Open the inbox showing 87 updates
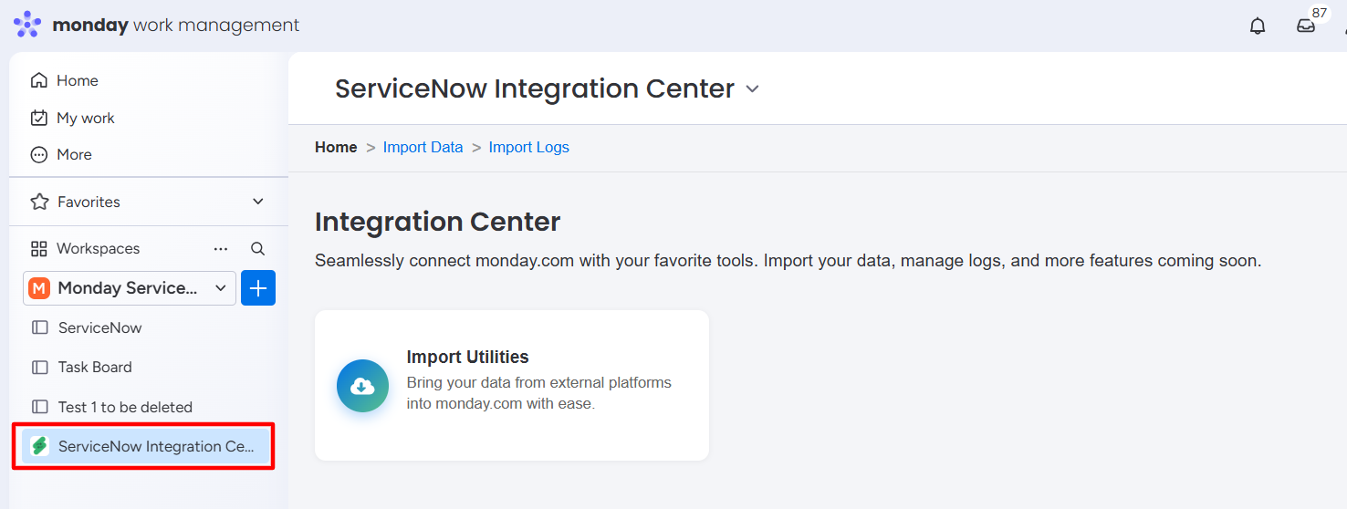This screenshot has height=509, width=1347. point(1306,26)
